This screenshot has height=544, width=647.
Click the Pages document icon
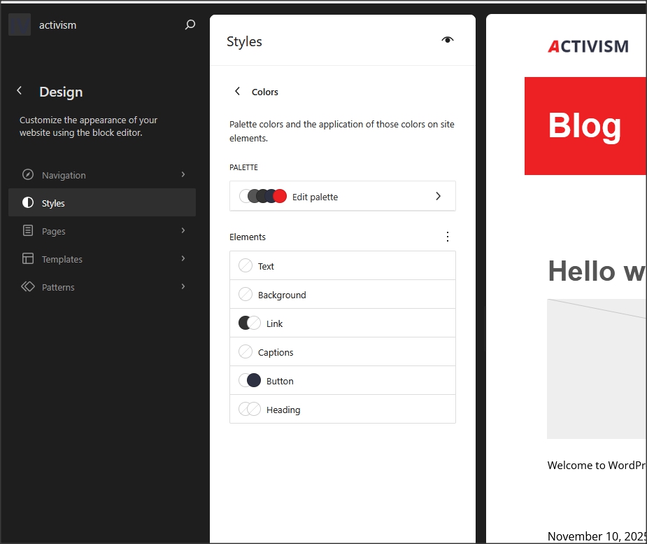click(28, 231)
